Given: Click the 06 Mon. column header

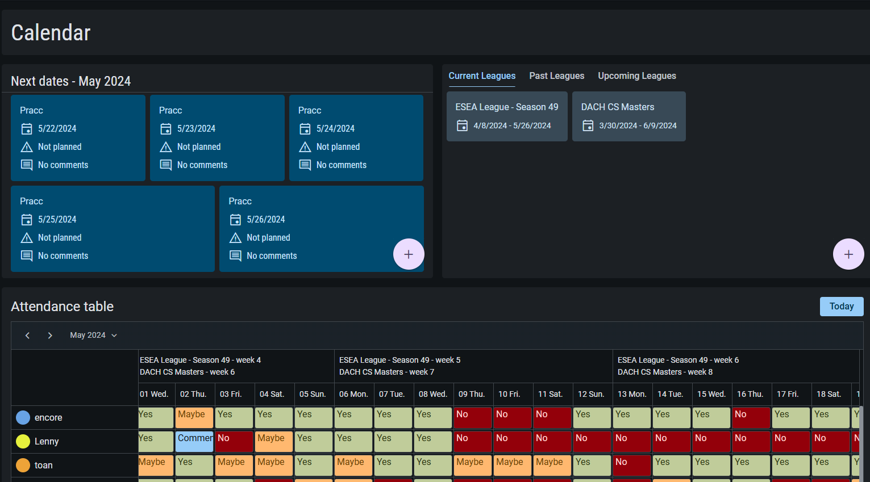Looking at the screenshot, I should pyautogui.click(x=354, y=394).
